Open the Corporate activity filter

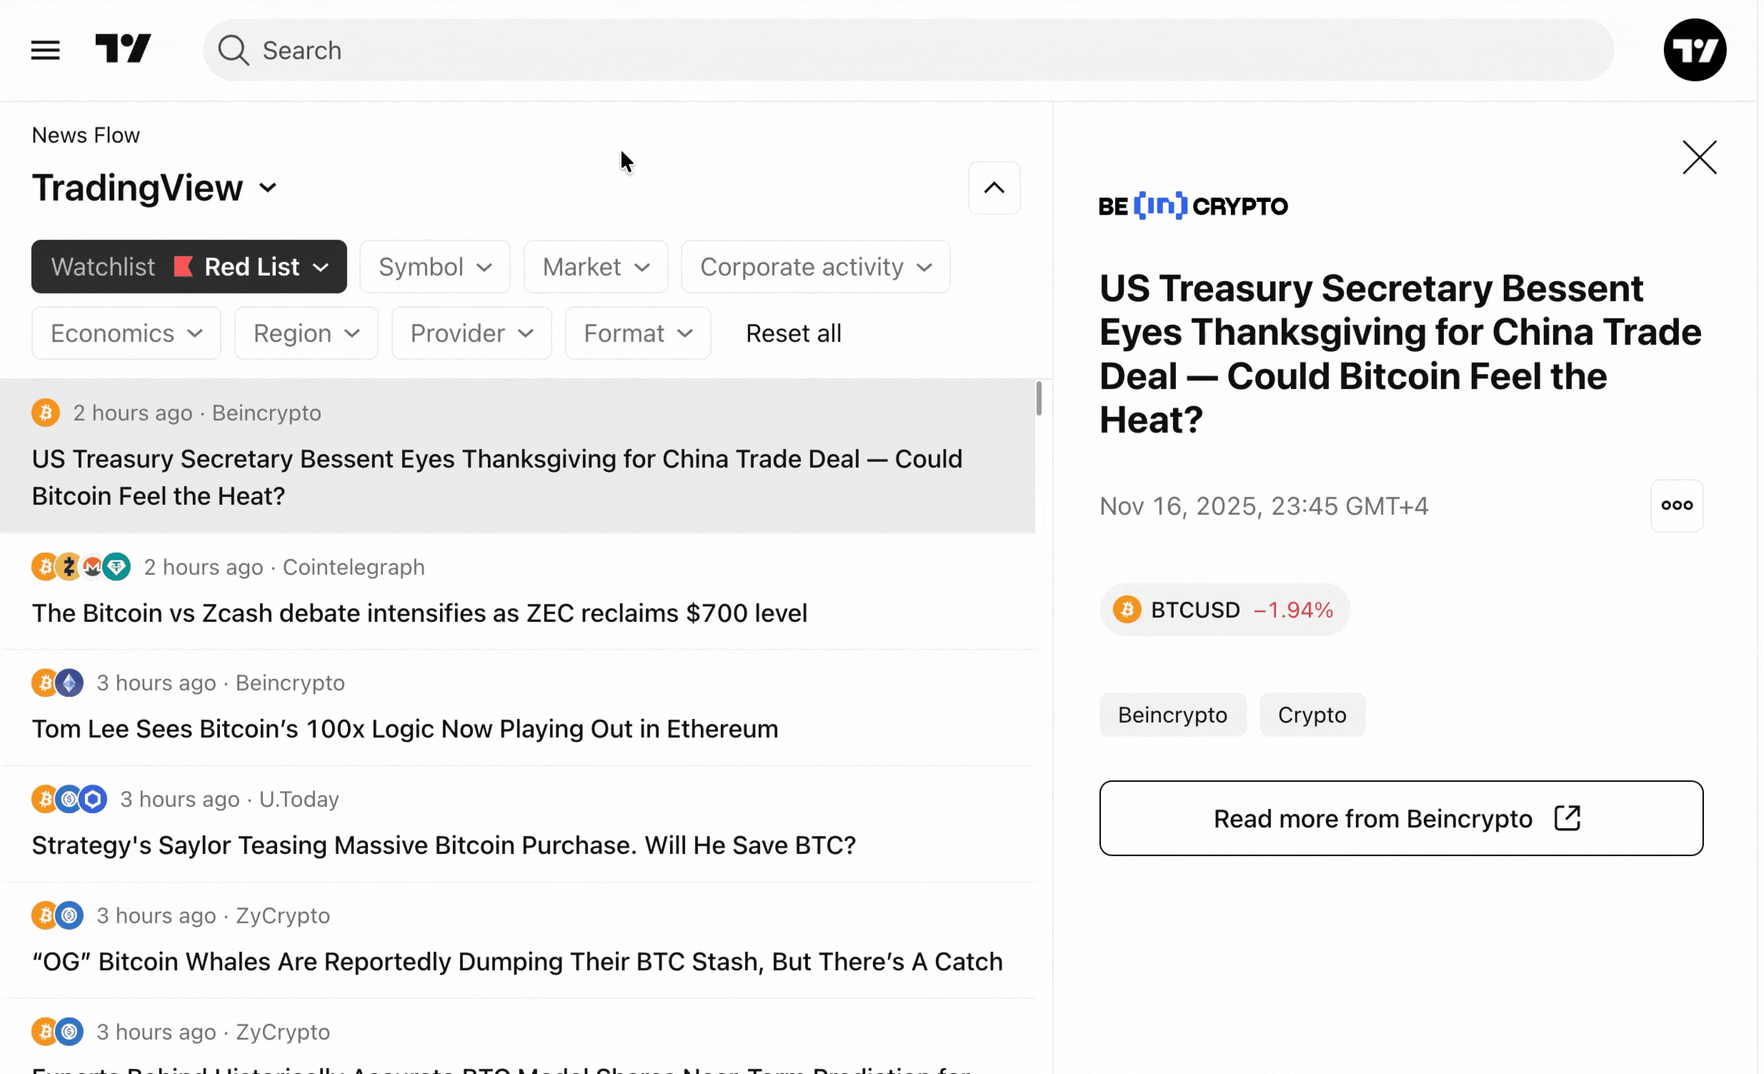click(x=814, y=267)
